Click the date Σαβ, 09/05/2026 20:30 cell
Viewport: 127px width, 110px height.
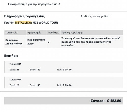(x=37, y=42)
